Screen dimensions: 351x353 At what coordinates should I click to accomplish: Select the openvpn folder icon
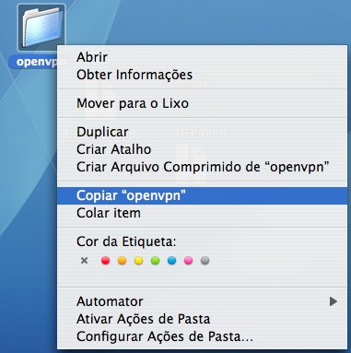pyautogui.click(x=41, y=27)
